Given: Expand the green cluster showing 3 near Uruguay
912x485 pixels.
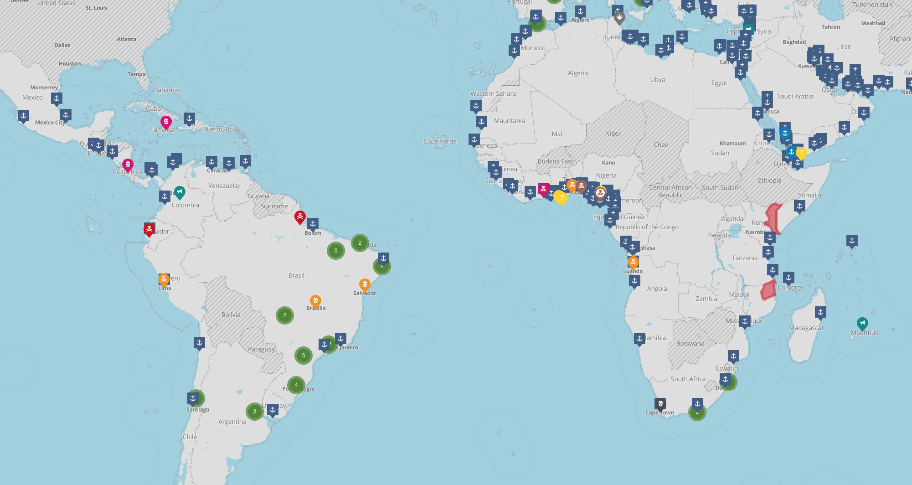Looking at the screenshot, I should click(x=254, y=411).
